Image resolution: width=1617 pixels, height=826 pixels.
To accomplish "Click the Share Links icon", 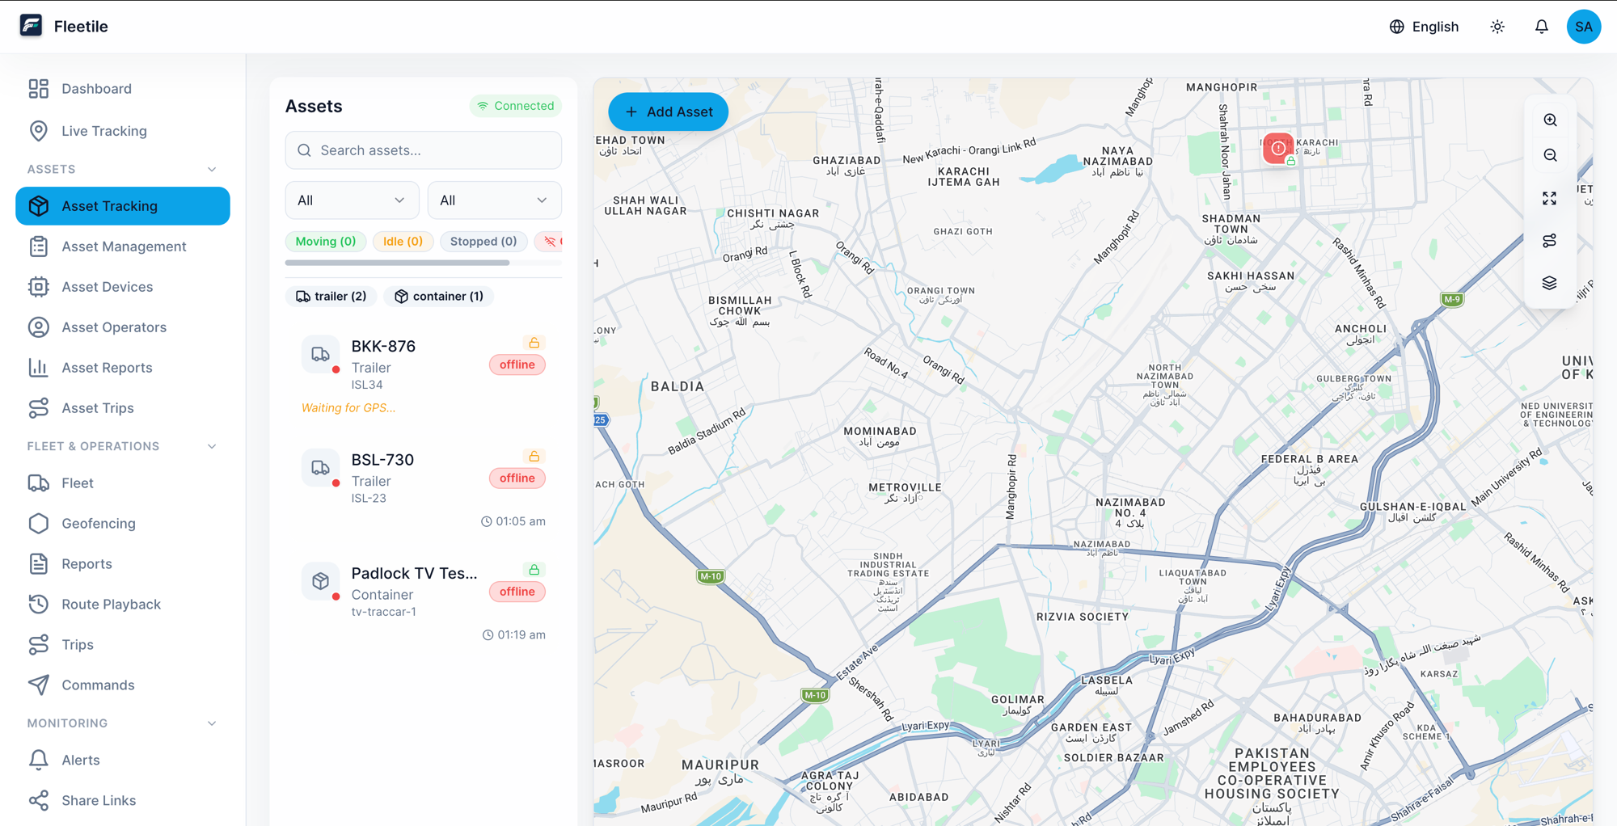I will click(38, 801).
